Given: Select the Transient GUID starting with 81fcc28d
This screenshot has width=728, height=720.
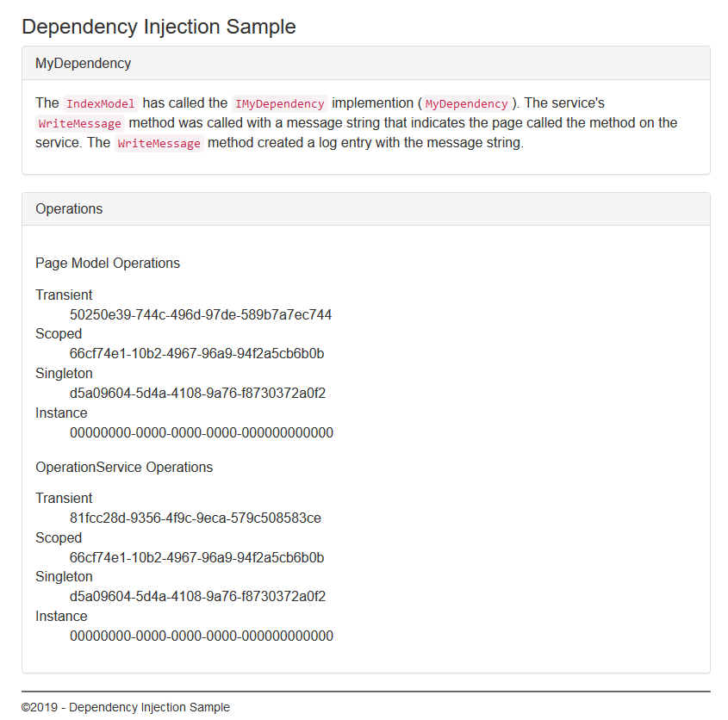Looking at the screenshot, I should 196,518.
